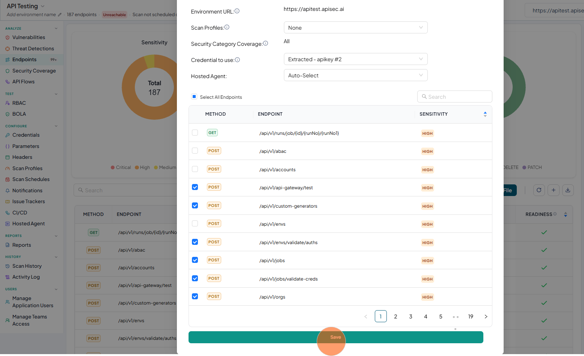Go to next page arrow
584x356 pixels.
coord(486,317)
